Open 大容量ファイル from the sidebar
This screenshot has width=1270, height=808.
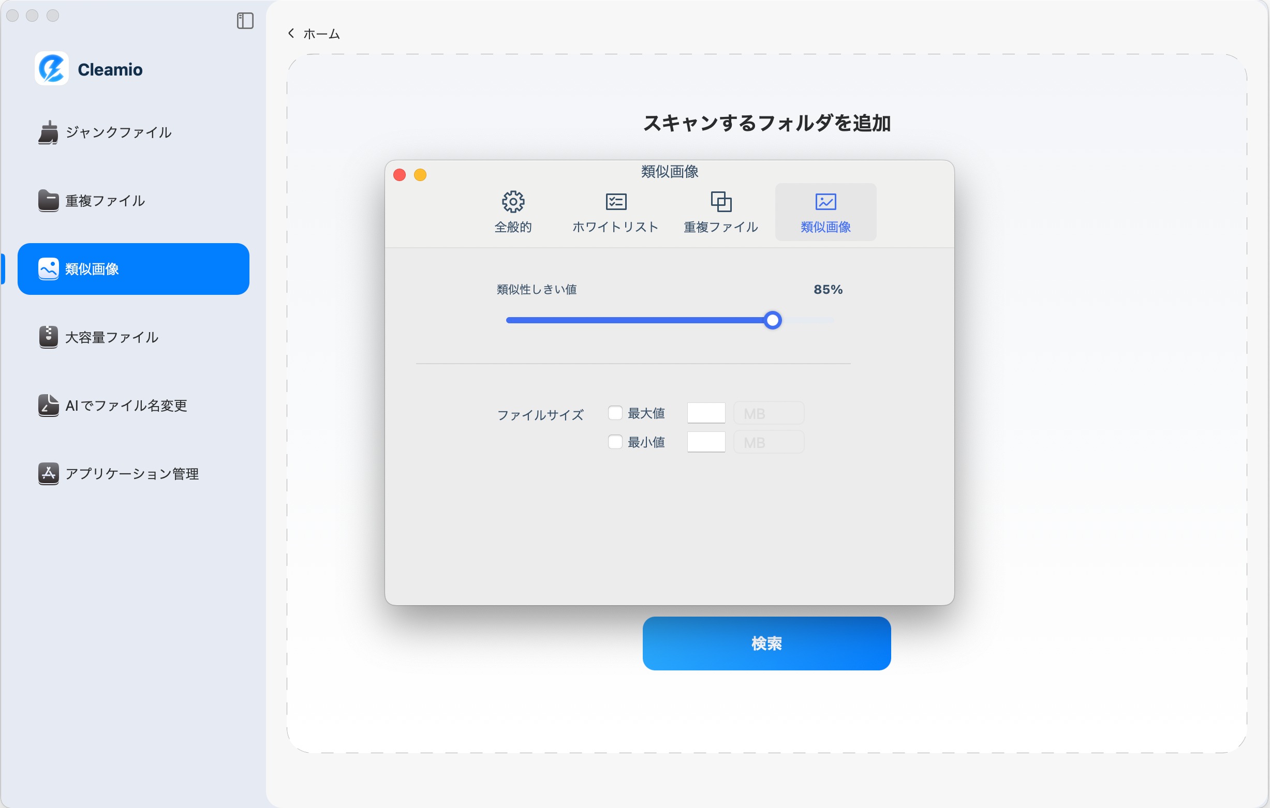click(x=111, y=337)
